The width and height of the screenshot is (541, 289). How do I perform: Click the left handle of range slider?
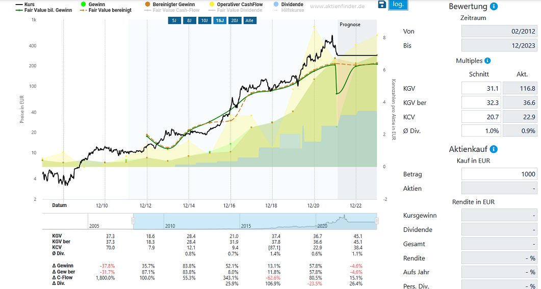tap(134, 221)
